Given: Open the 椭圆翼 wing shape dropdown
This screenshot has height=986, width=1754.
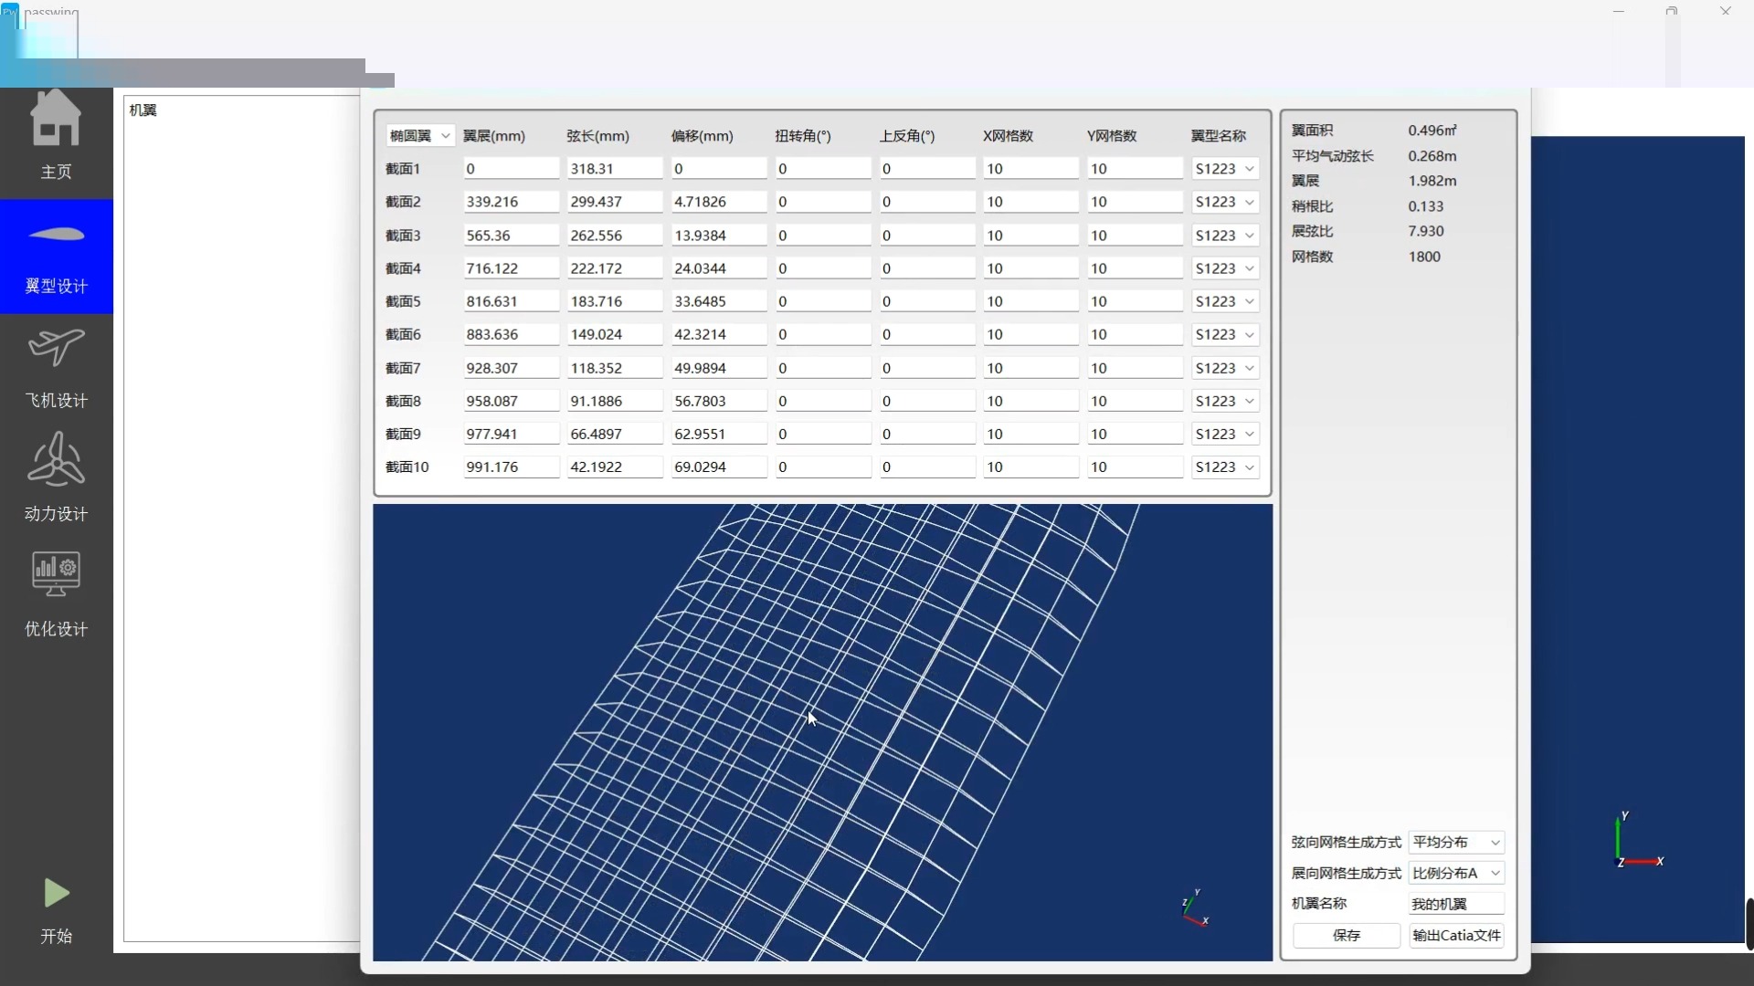Looking at the screenshot, I should [x=419, y=136].
